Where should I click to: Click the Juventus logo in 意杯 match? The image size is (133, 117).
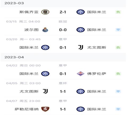[45, 91]
